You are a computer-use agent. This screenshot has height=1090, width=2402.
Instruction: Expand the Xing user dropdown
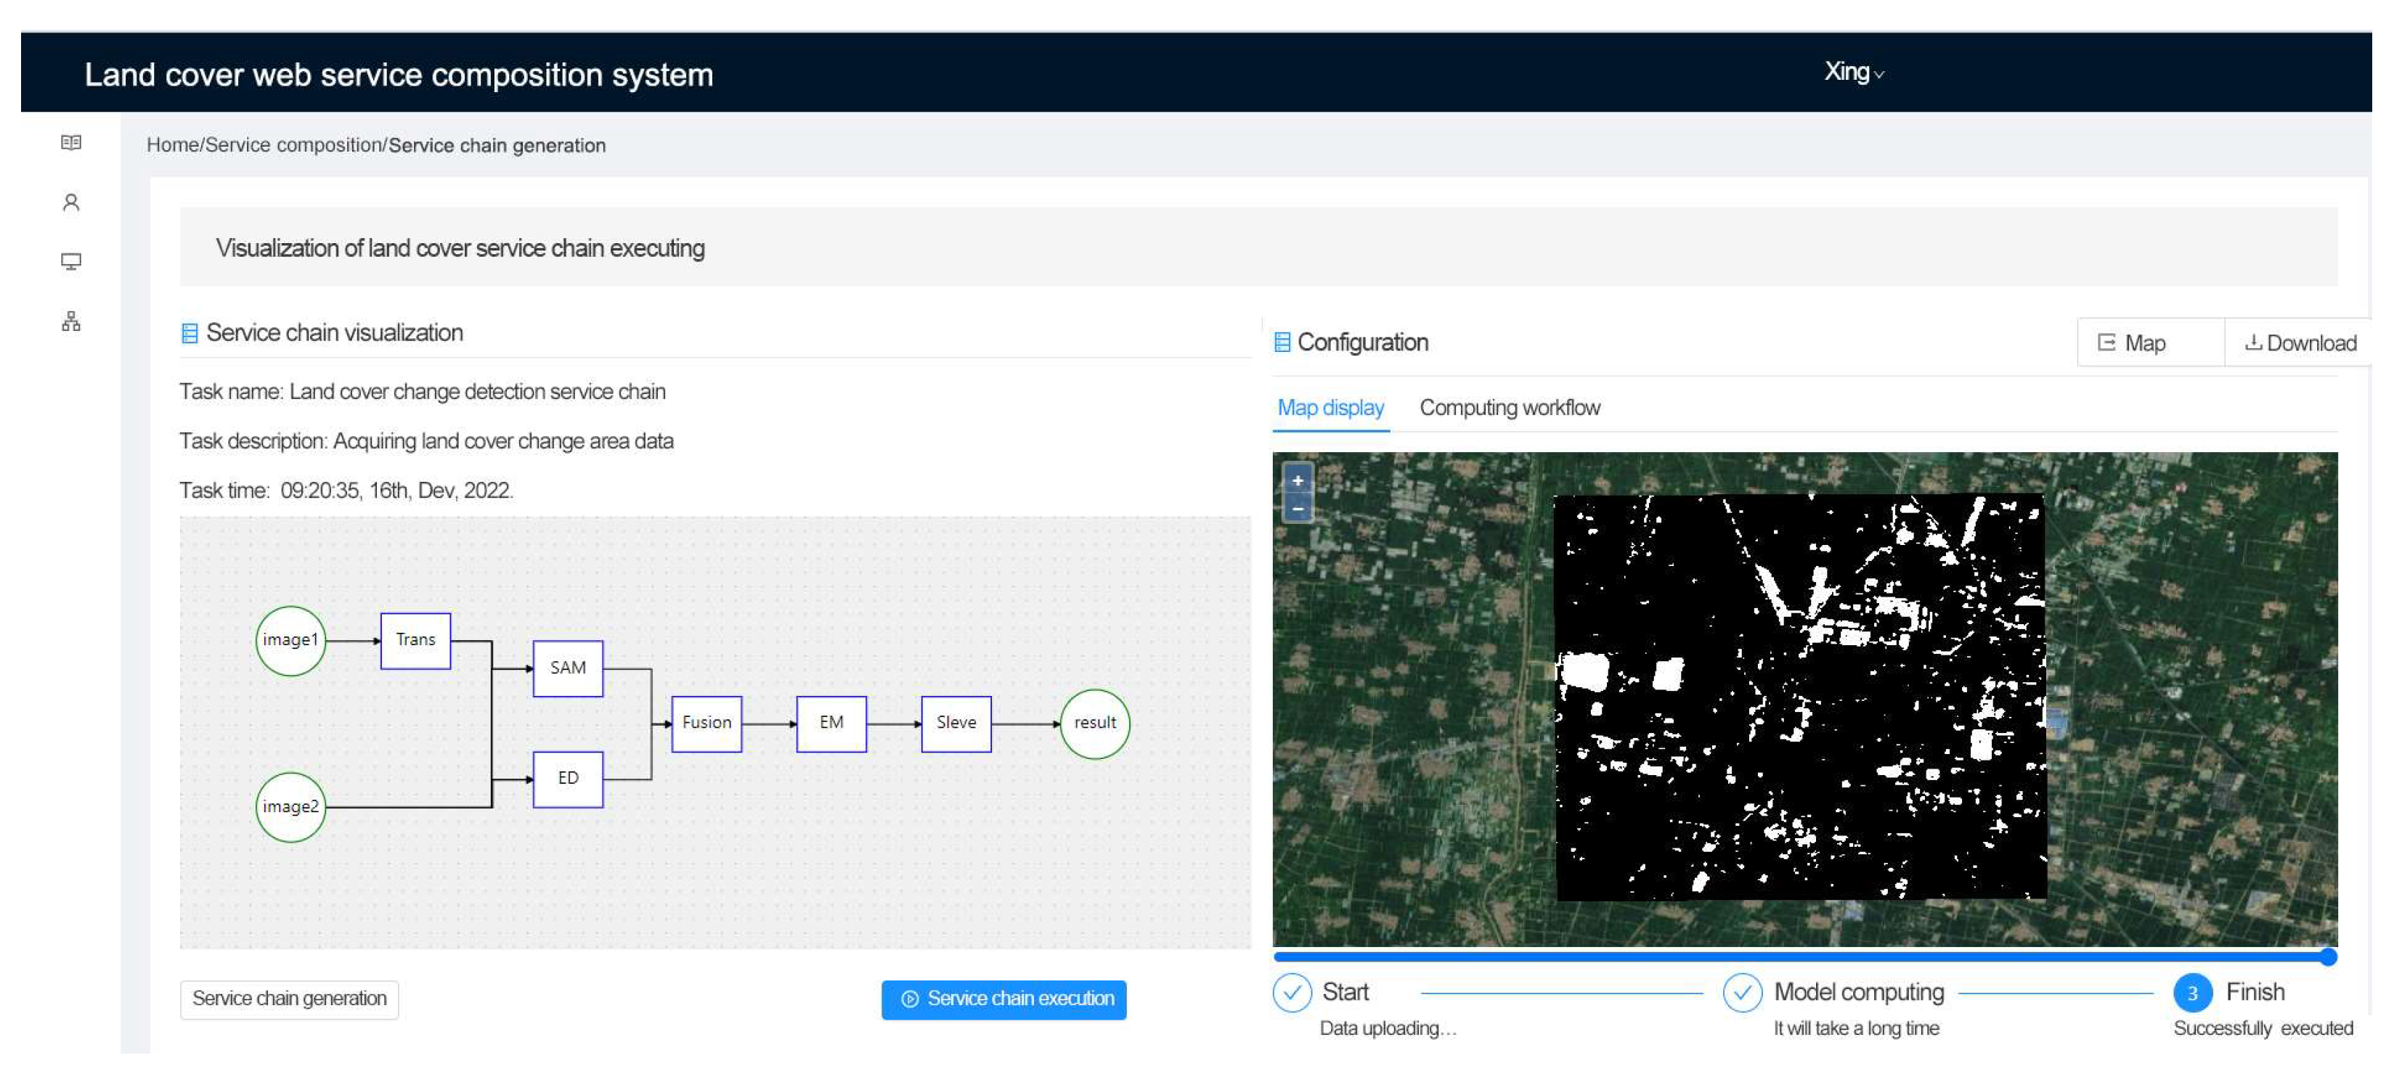click(1854, 73)
